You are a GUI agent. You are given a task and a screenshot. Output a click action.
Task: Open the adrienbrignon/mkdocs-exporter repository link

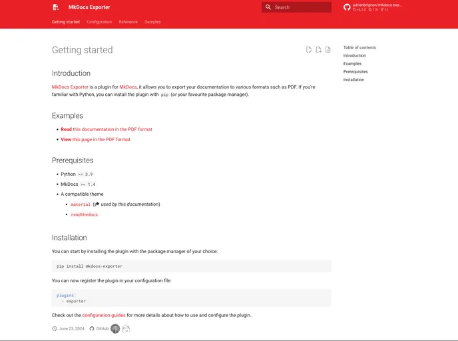373,7
